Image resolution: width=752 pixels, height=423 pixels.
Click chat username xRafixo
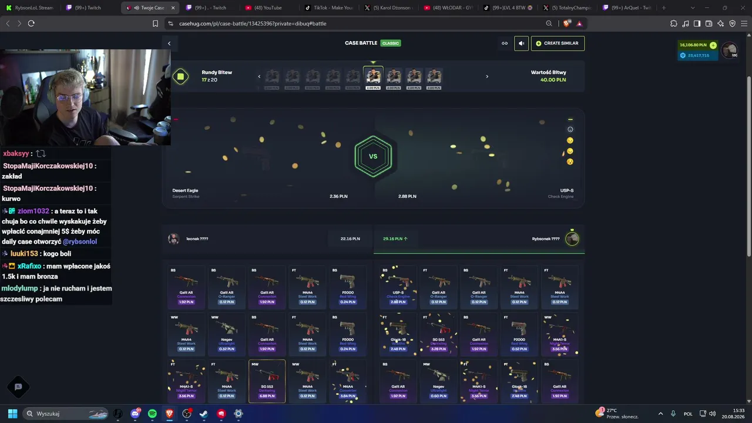click(x=29, y=266)
